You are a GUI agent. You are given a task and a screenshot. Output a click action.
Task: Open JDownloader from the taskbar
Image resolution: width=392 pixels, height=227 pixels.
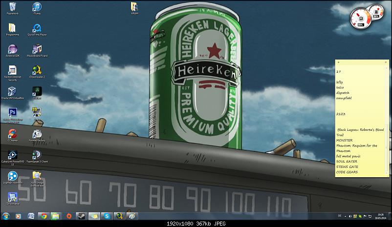[119, 216]
